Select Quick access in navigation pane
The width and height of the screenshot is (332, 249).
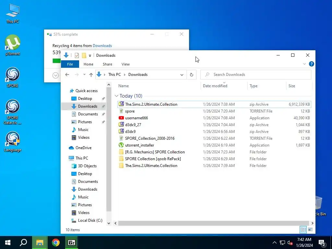(x=84, y=91)
